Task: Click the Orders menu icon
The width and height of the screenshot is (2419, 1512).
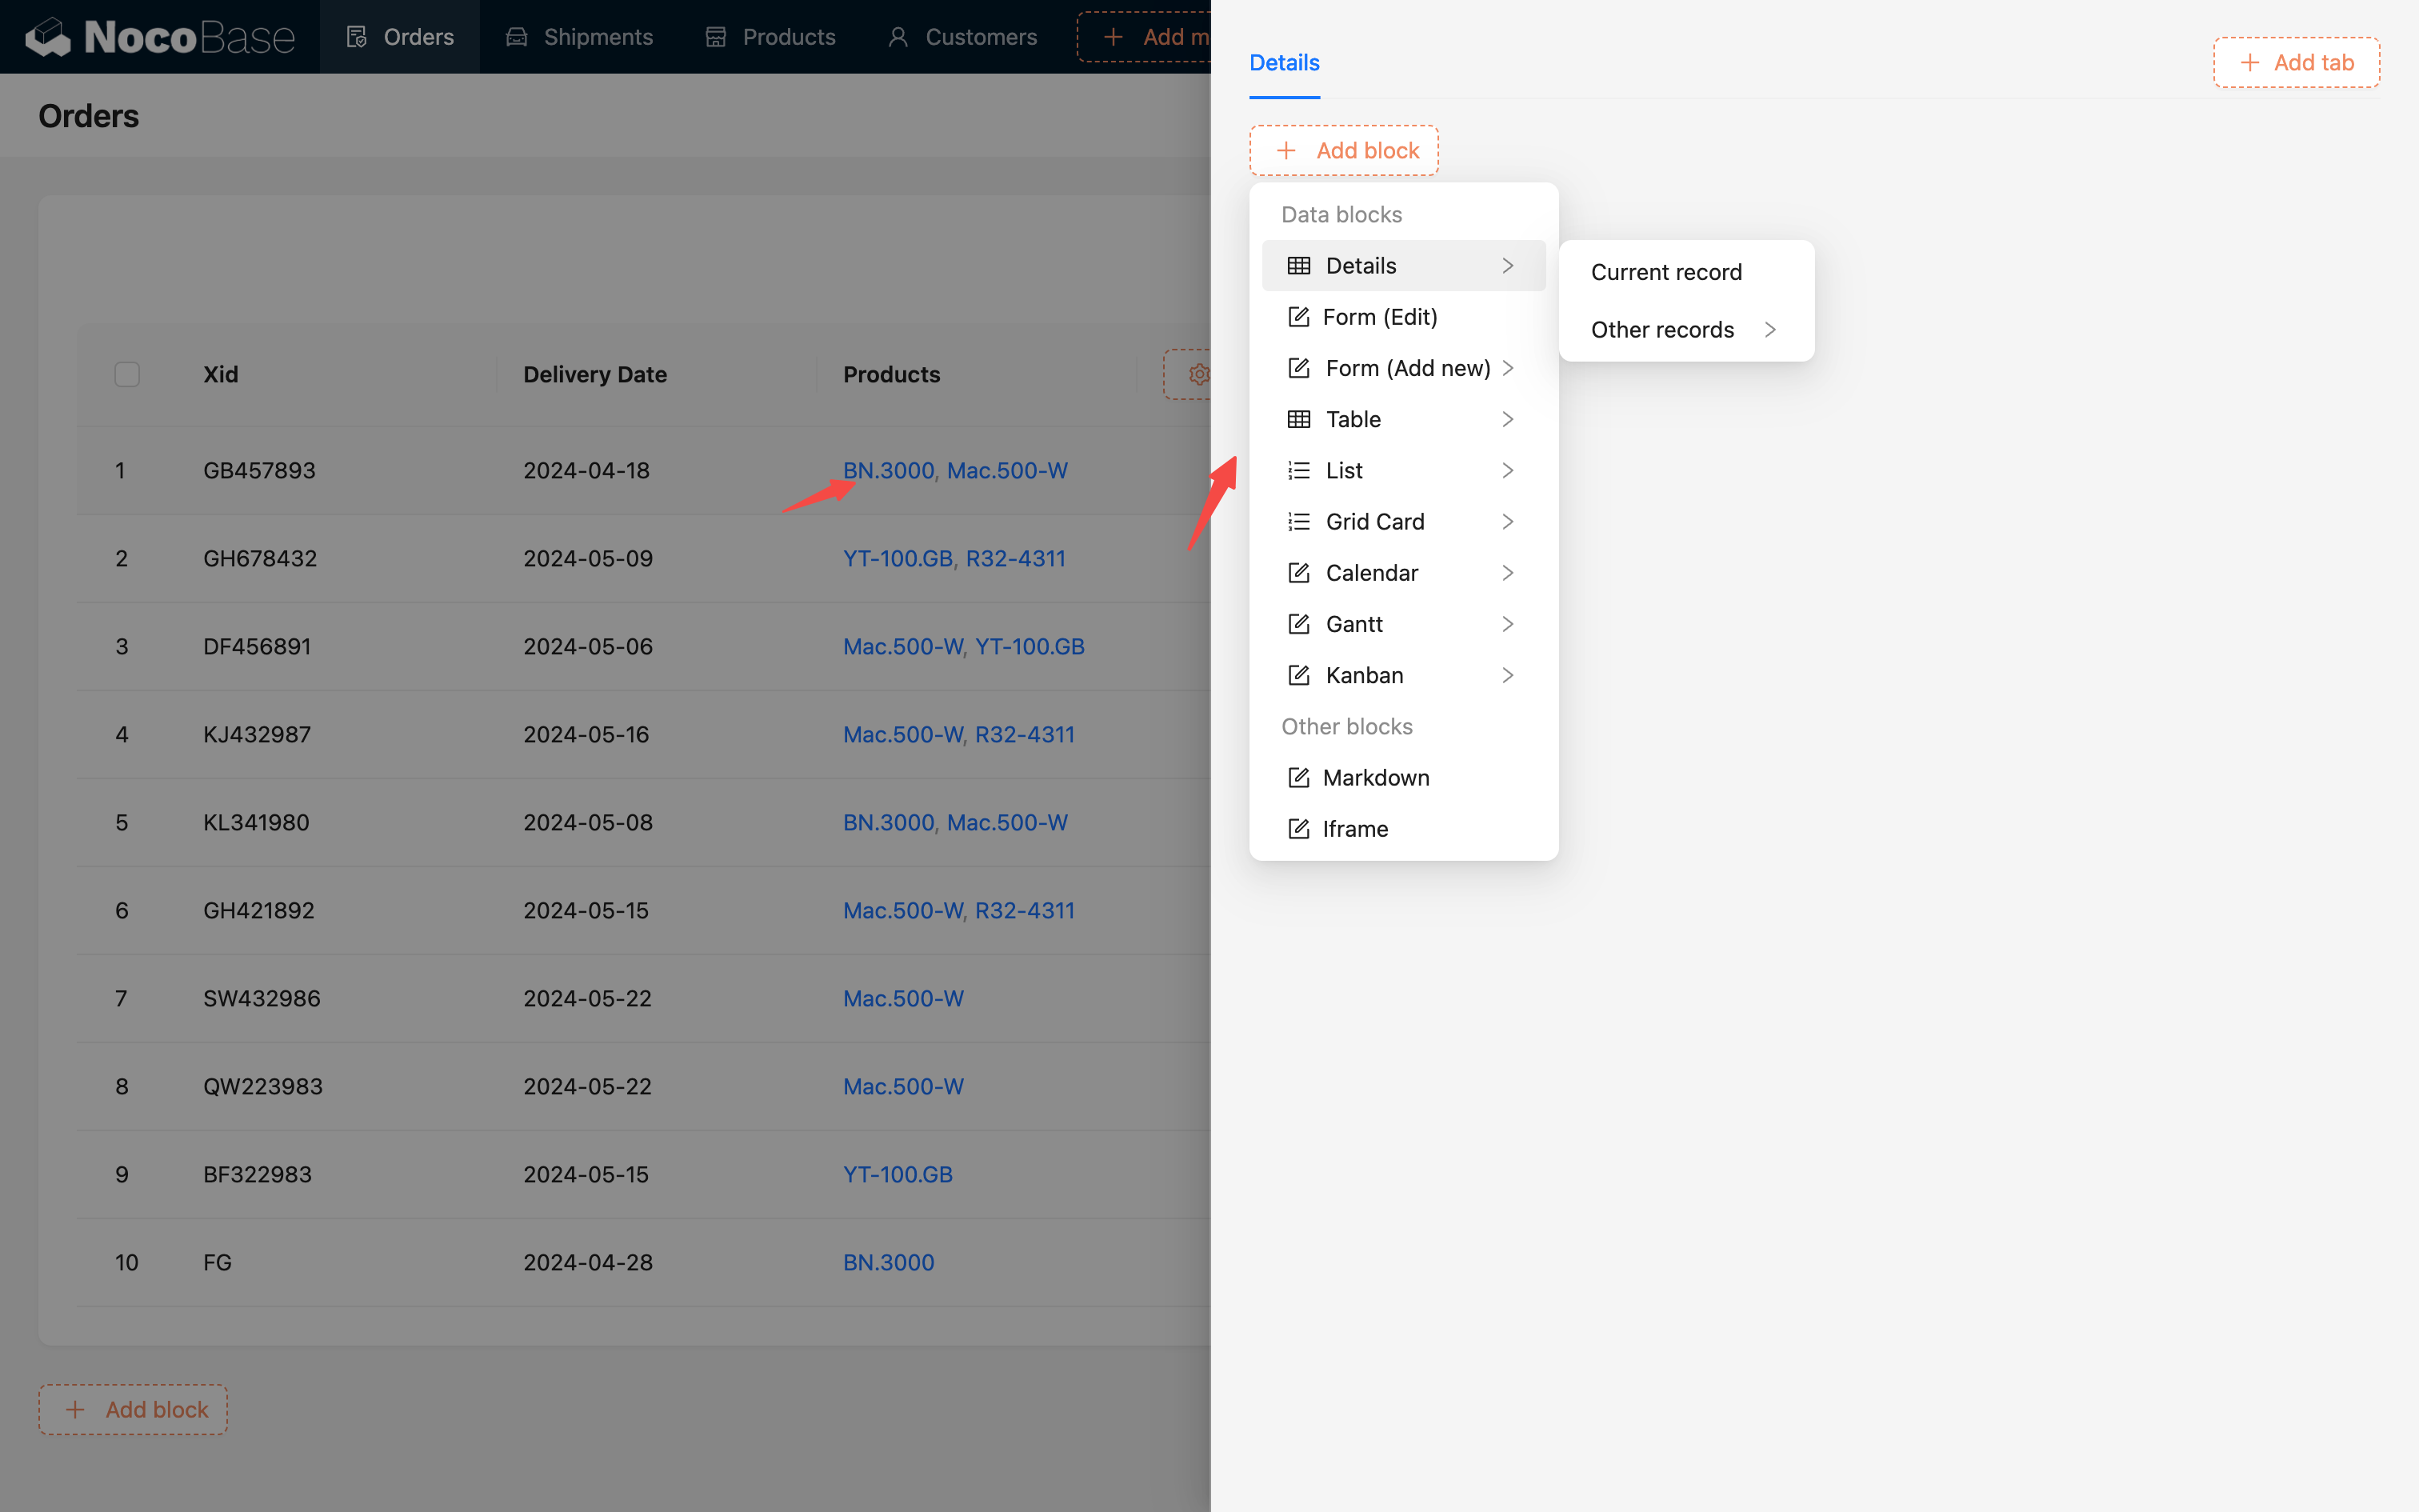Action: 357,37
